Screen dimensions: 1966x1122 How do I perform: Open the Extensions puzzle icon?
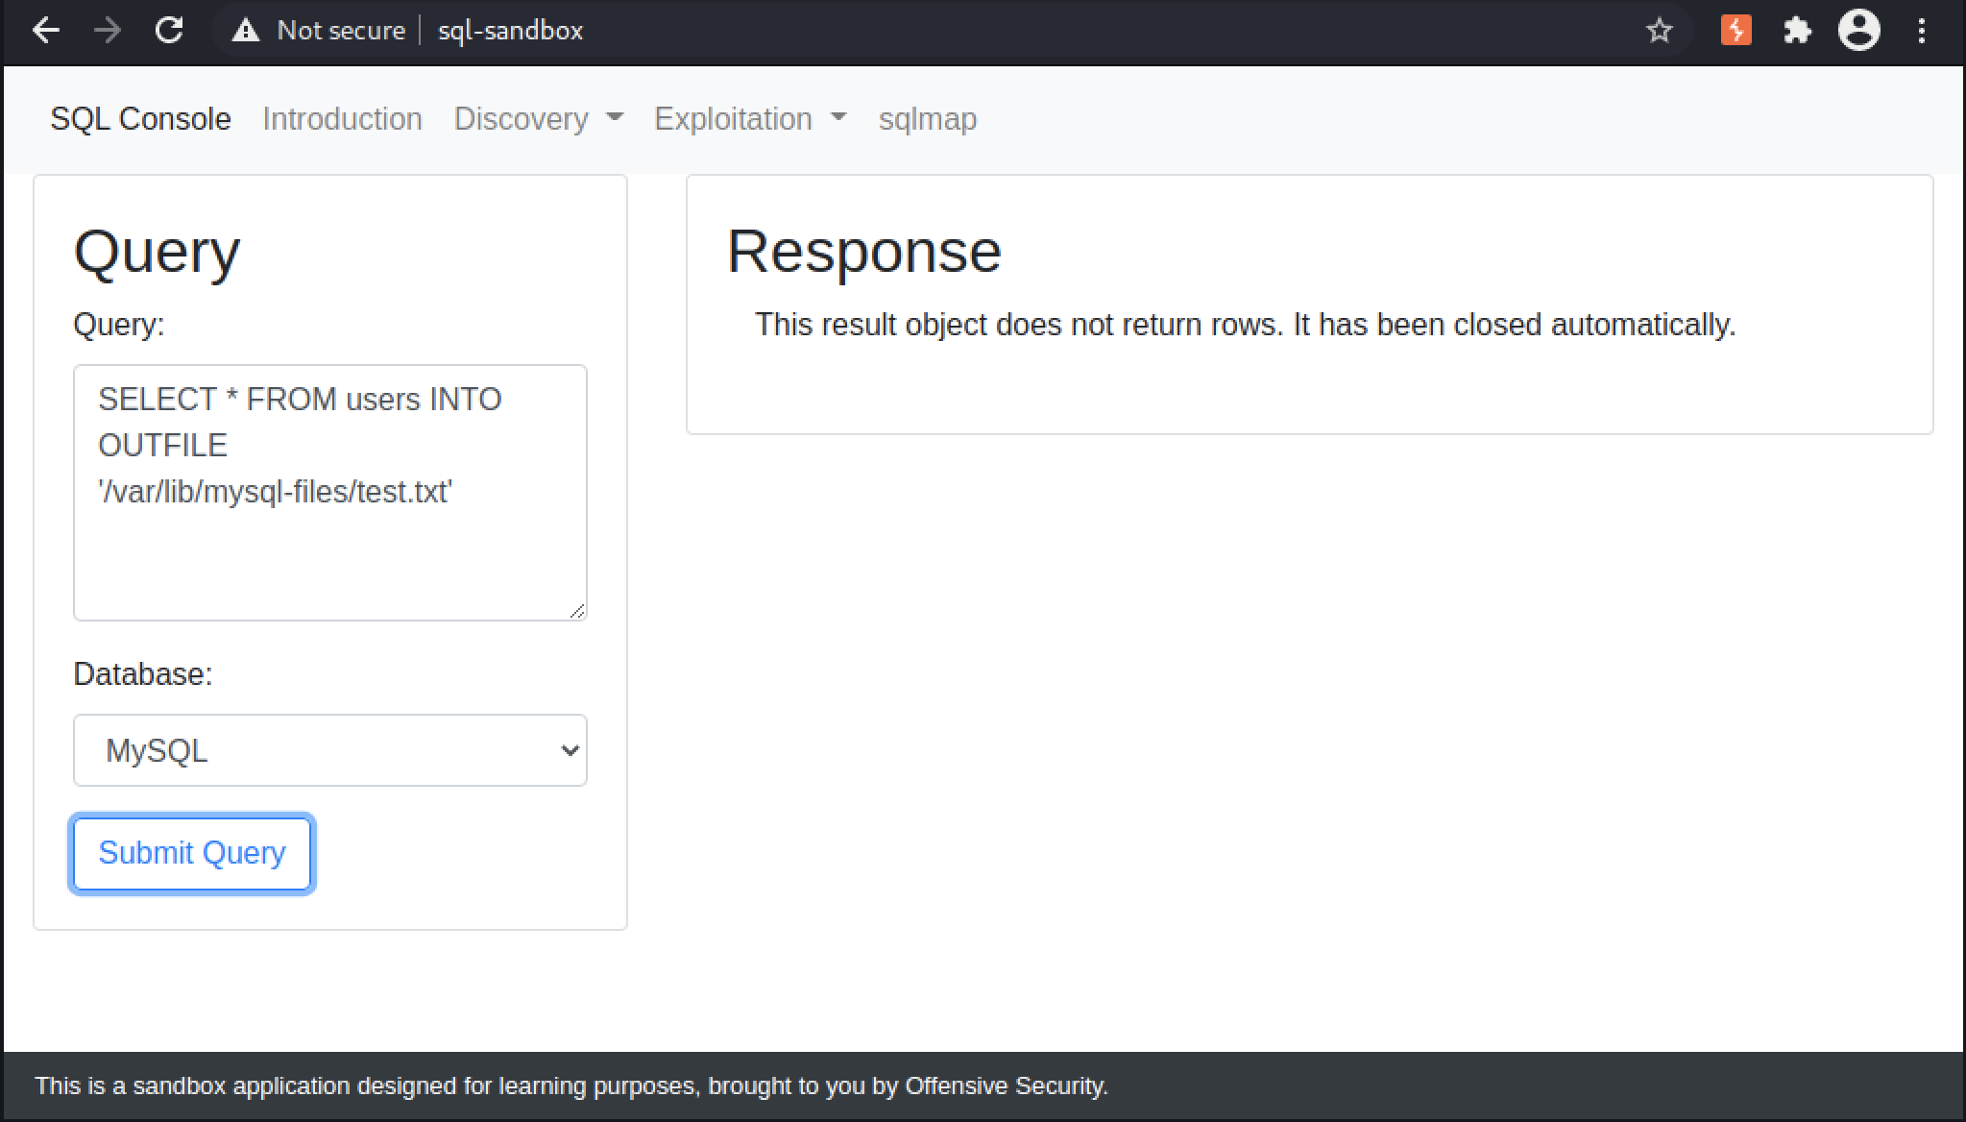tap(1797, 31)
